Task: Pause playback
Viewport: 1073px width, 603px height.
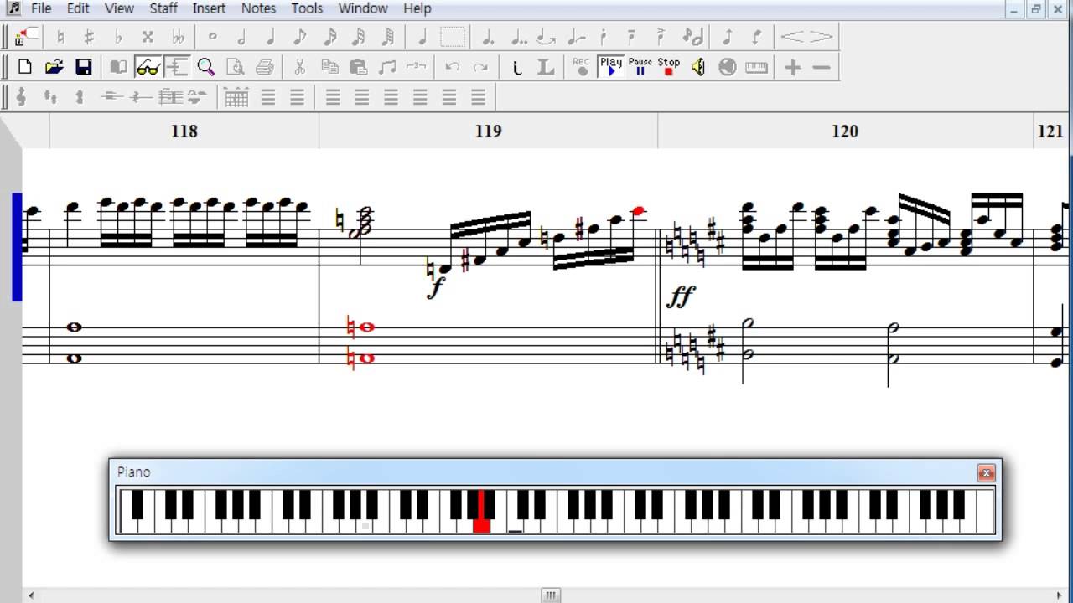Action: coord(640,67)
